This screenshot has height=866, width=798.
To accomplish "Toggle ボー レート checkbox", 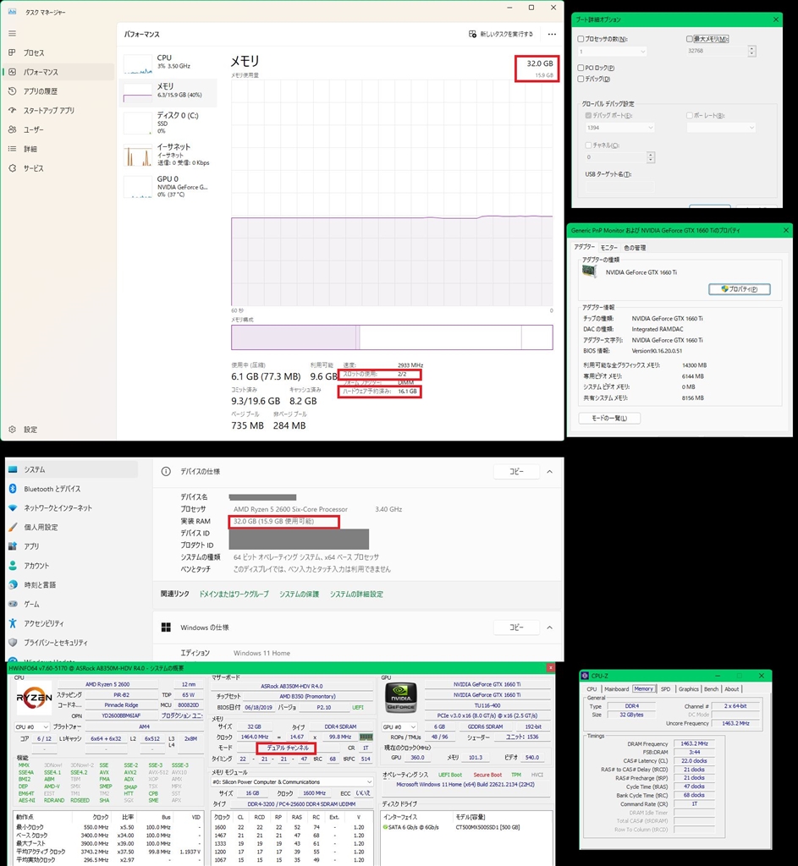I will tap(689, 115).
